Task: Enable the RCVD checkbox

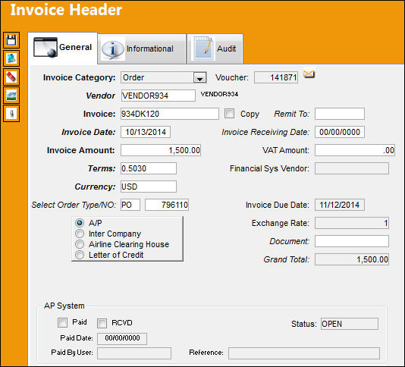Action: [102, 323]
